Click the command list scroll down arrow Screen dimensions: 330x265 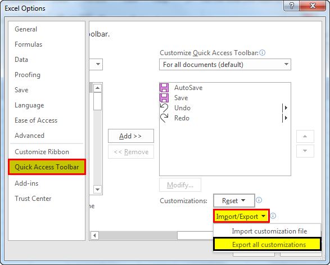coord(97,189)
